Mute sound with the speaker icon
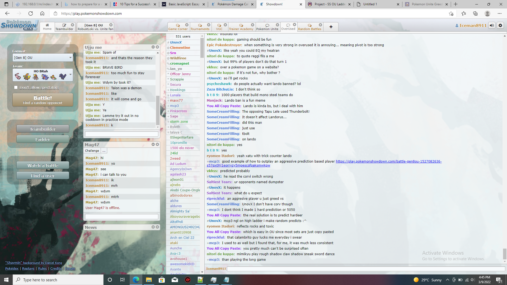The height and width of the screenshot is (285, 507). [x=492, y=26]
